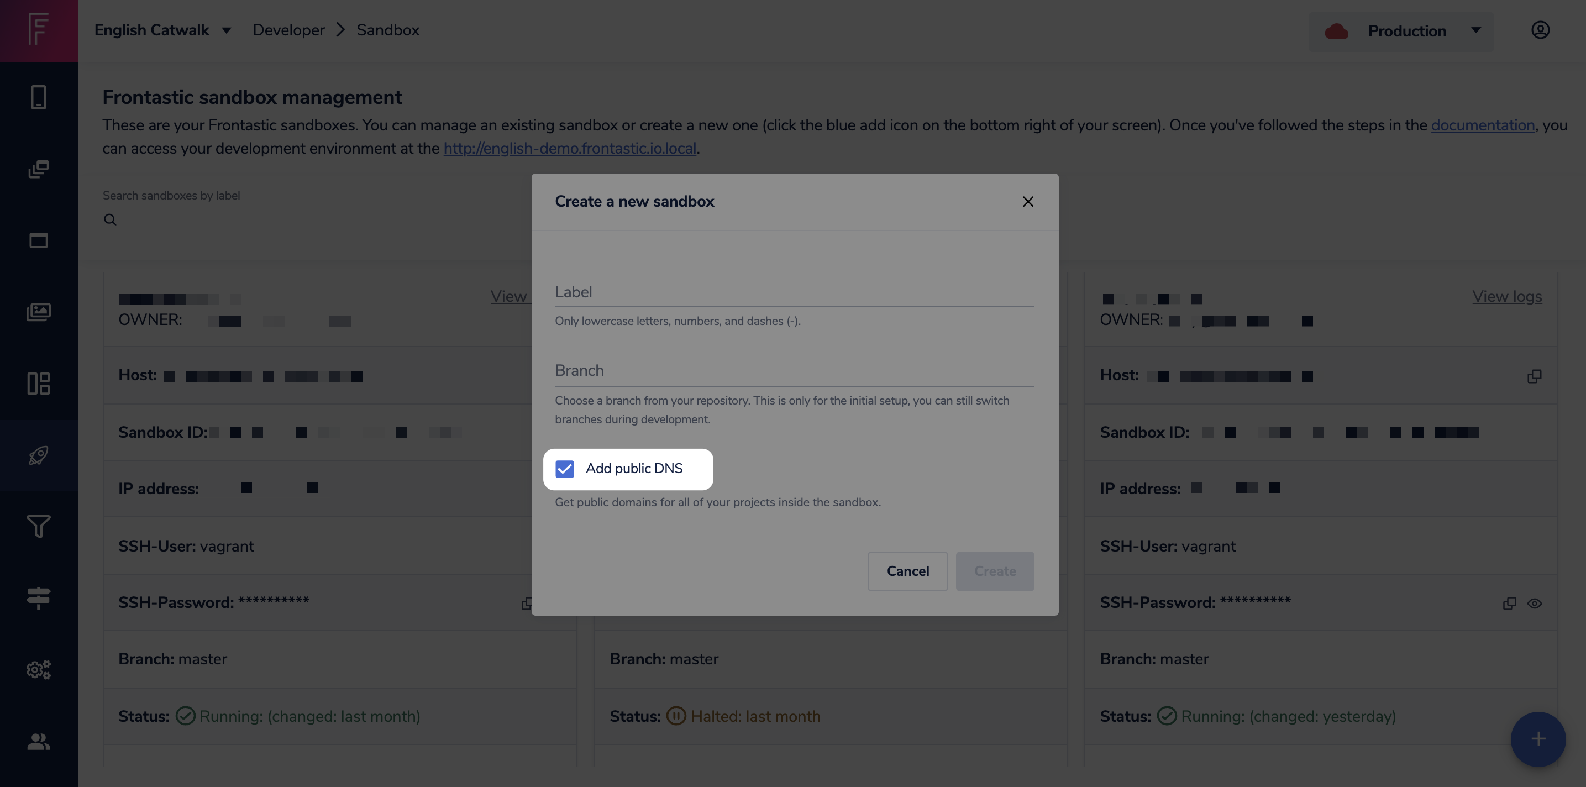This screenshot has width=1586, height=787.
Task: Open the signpost routing icon in sidebar
Action: pos(38,598)
